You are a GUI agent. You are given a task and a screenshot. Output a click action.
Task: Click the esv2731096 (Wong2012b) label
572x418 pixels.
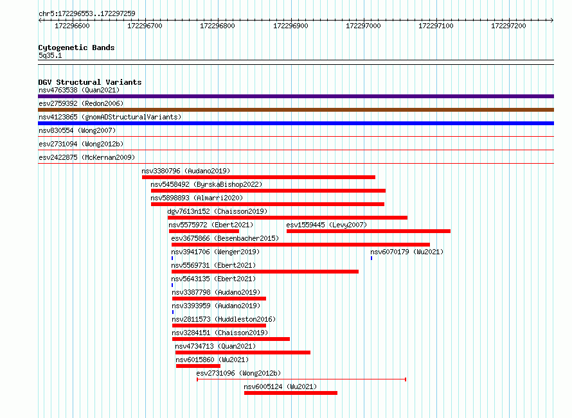[238, 373]
